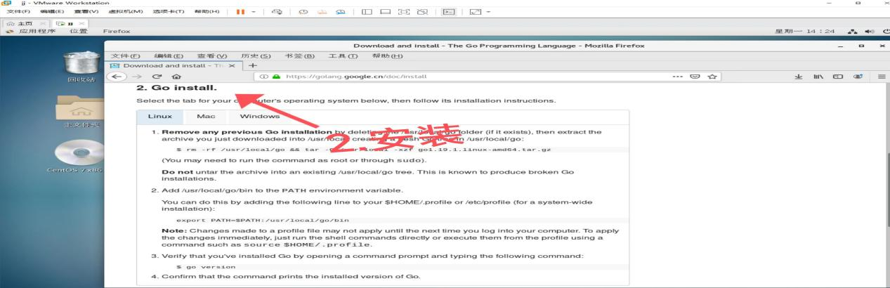The image size is (890, 288).
Task: Enter VMware full screen mode icon
Action: coord(405,11)
